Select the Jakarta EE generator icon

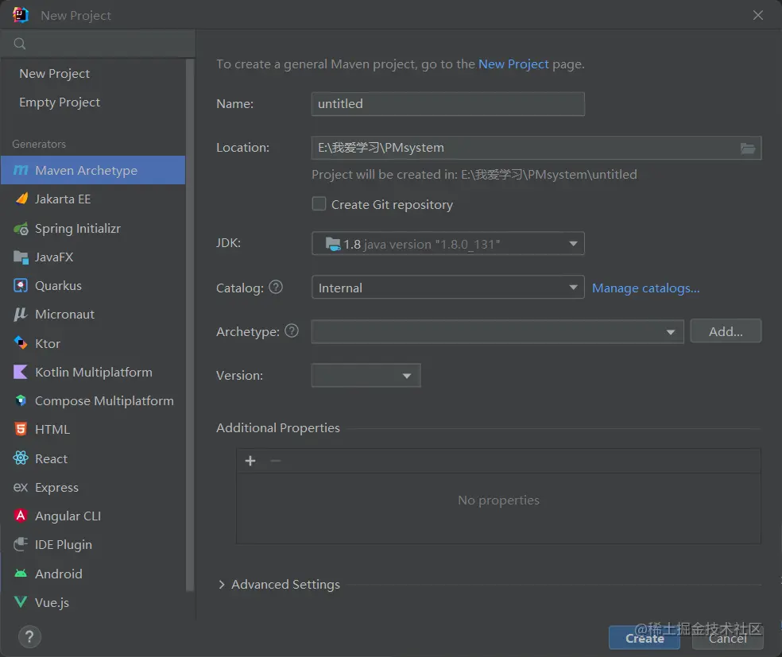pyautogui.click(x=21, y=199)
